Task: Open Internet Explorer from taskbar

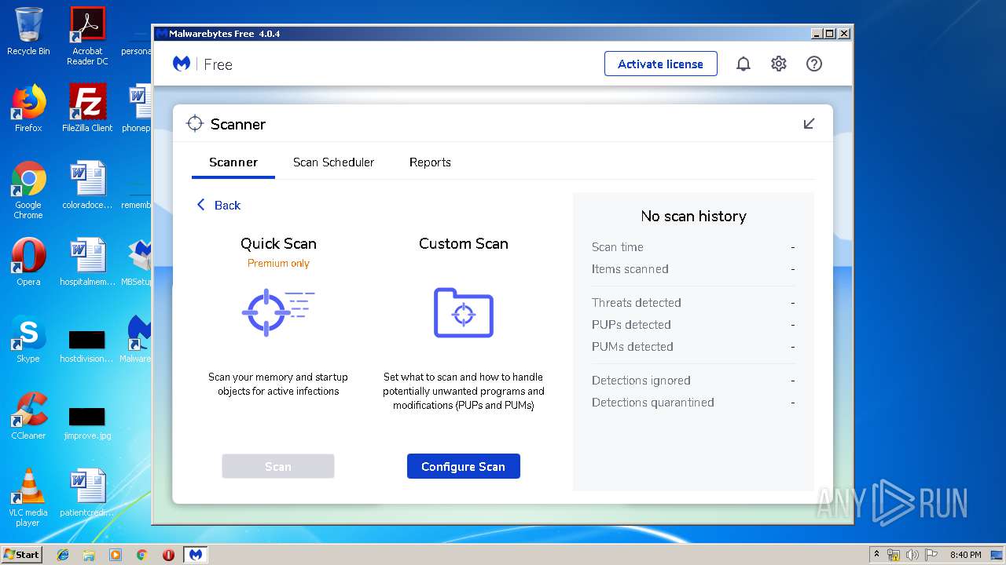Action: (63, 555)
